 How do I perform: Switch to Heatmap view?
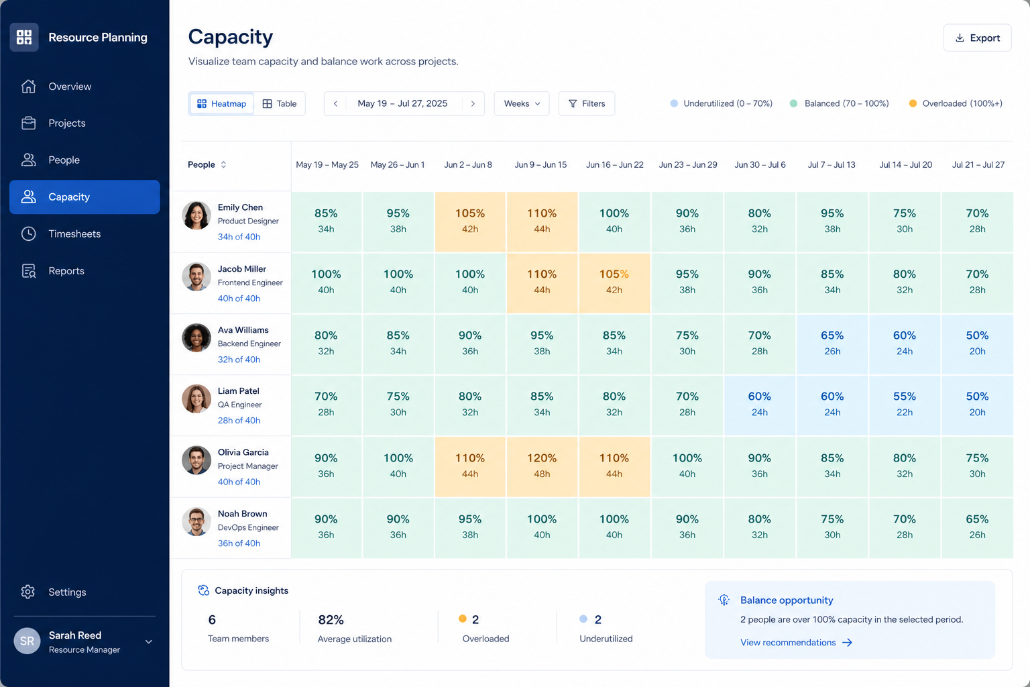coord(221,103)
